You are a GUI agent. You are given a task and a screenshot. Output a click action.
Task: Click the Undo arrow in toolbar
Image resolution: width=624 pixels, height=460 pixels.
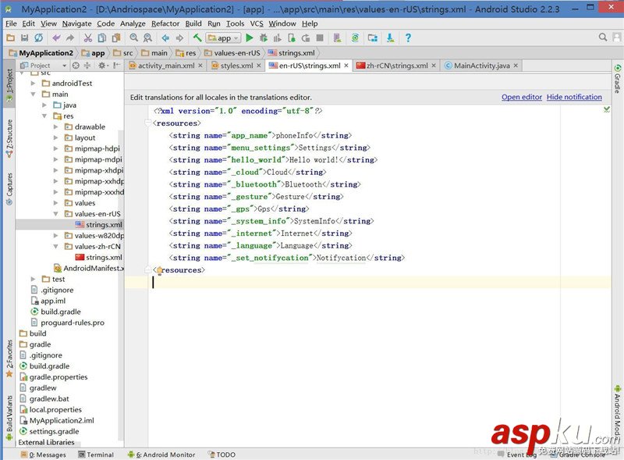[x=55, y=37]
